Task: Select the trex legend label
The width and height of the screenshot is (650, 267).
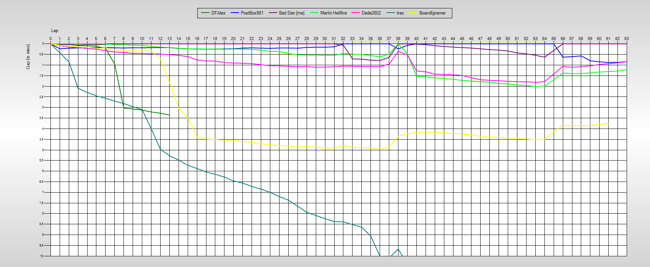Action: point(400,13)
